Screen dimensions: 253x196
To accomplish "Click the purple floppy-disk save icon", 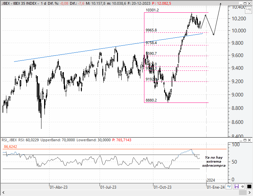I will 236,187.
